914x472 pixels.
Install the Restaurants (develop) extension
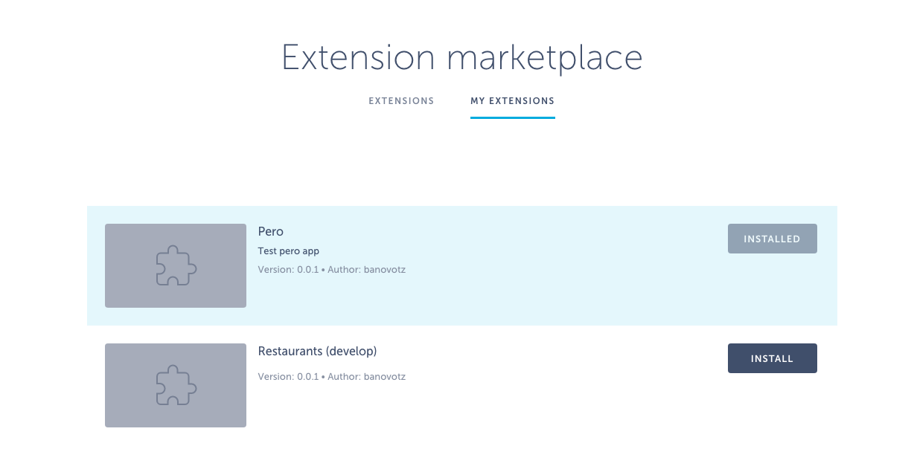click(x=772, y=358)
